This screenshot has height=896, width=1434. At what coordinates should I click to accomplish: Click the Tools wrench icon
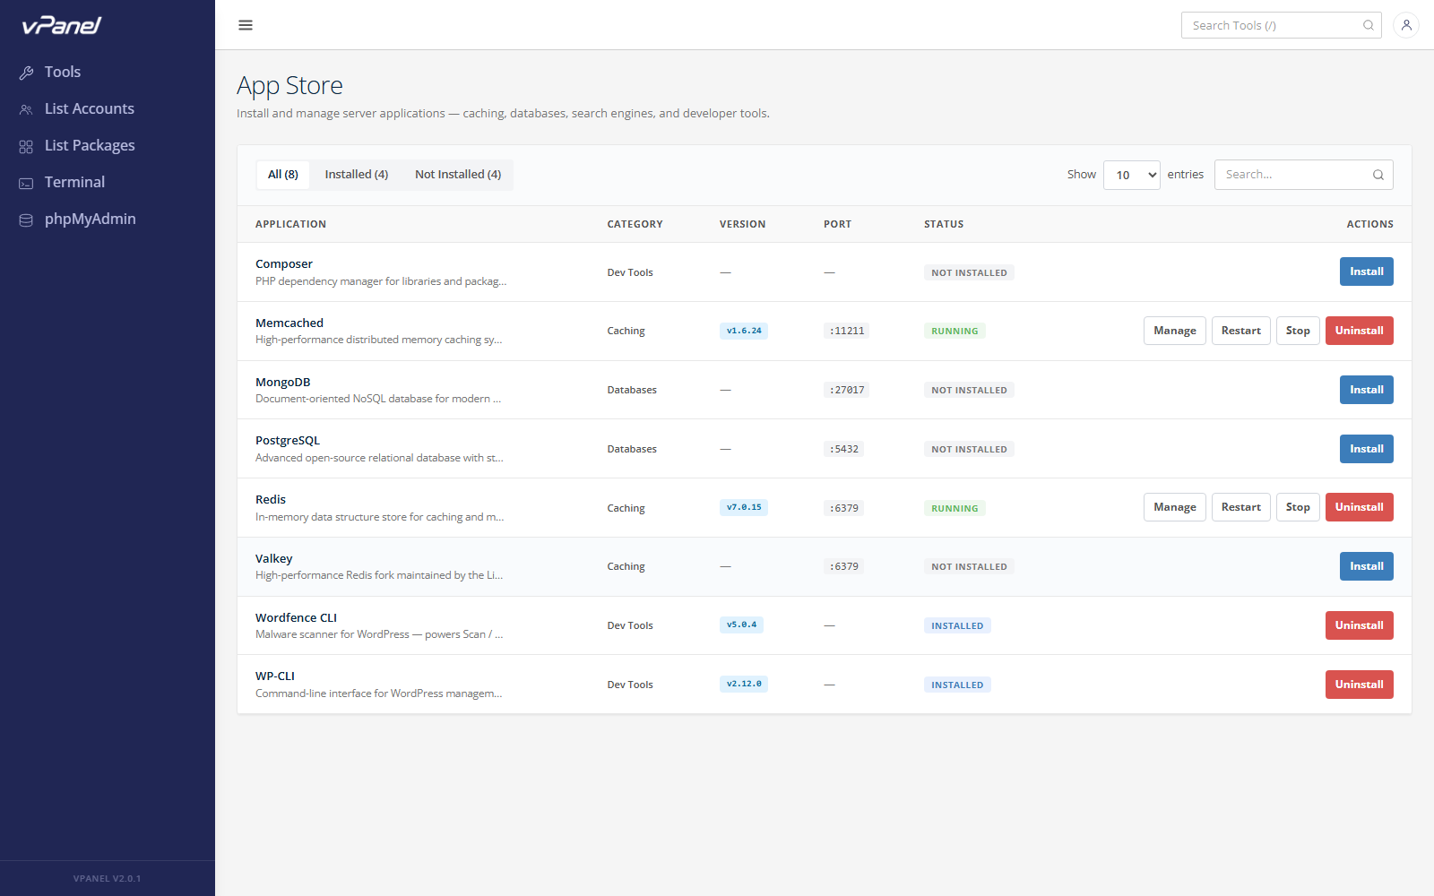pos(26,73)
